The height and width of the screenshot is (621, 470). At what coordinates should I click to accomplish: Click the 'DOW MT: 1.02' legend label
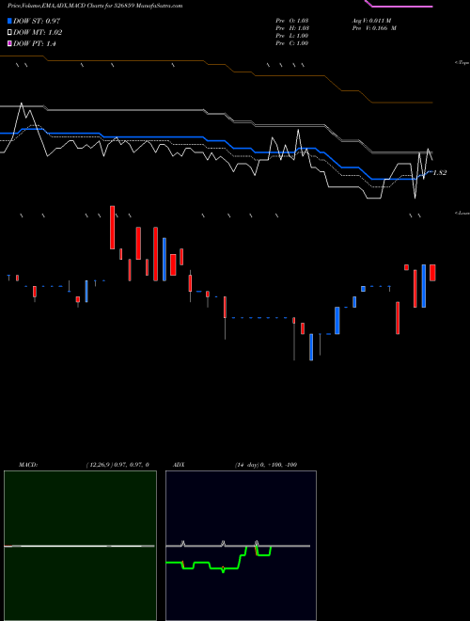(x=38, y=33)
